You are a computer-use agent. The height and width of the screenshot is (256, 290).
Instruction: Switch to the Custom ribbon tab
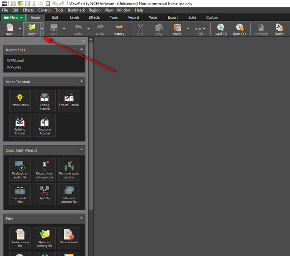click(x=212, y=17)
